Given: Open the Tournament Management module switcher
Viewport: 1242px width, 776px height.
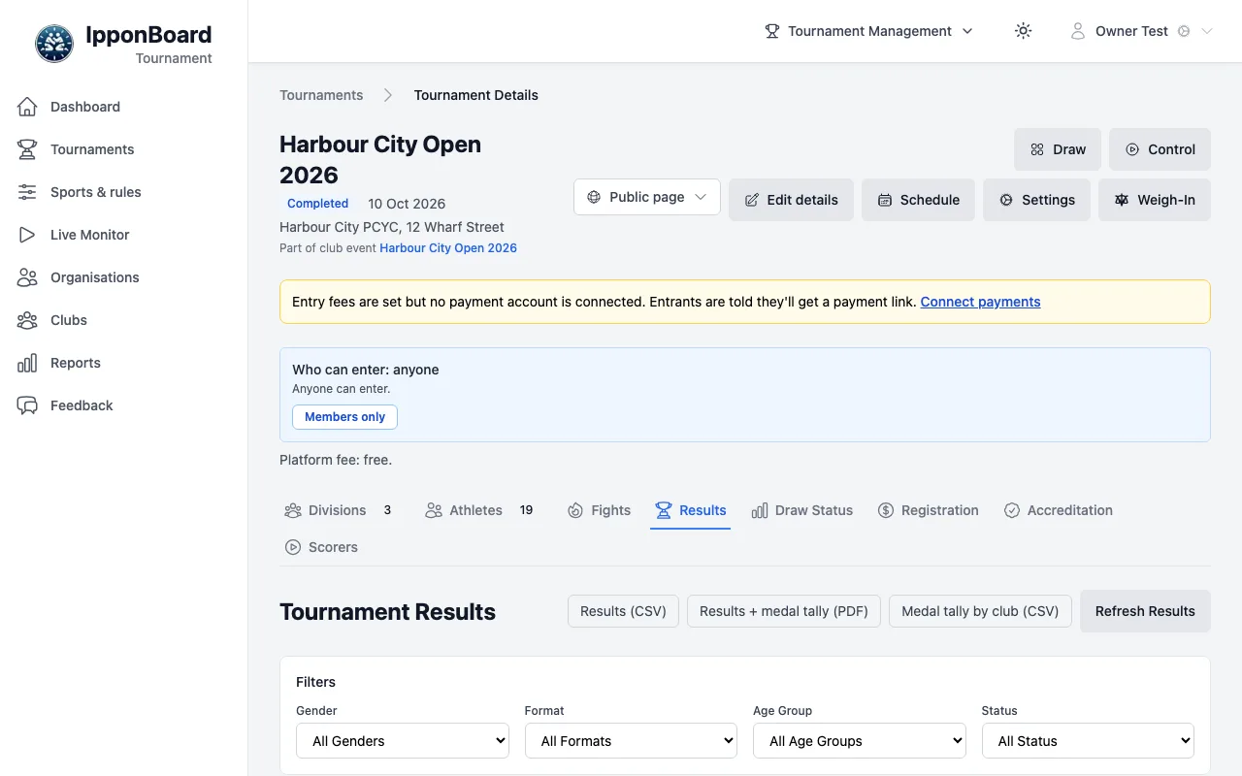Looking at the screenshot, I should (869, 31).
